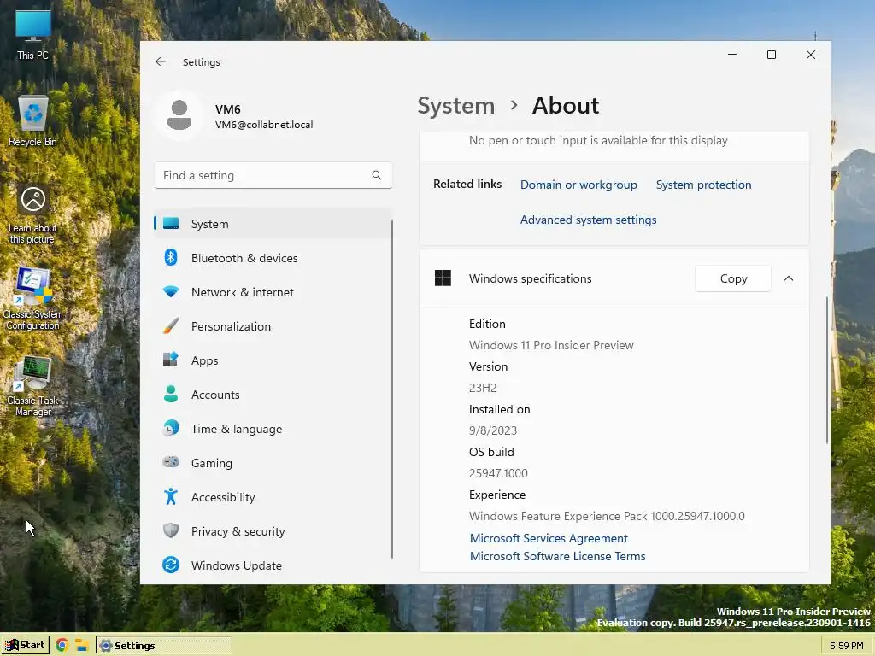875x656 pixels.
Task: Click the installed date 9/8/2023
Action: [x=493, y=430]
